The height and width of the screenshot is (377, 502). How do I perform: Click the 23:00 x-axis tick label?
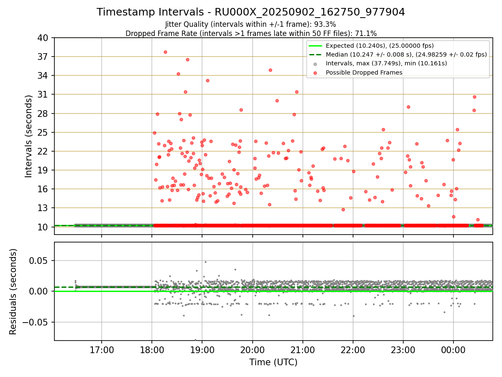point(403,350)
